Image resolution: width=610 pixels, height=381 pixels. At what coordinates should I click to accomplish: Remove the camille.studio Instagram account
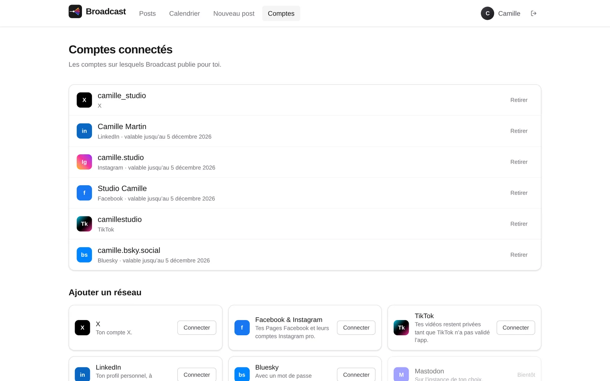519,162
